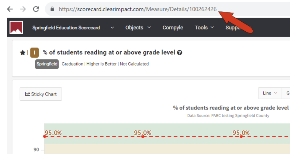Open the Line chart type dropdown

pyautogui.click(x=270, y=93)
